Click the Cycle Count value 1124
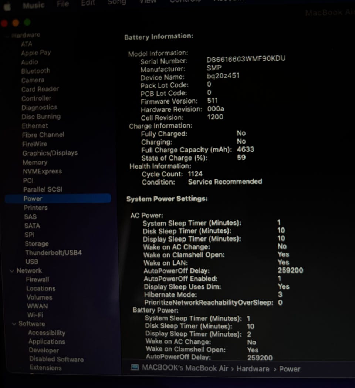The height and width of the screenshot is (388, 355). tap(195, 174)
